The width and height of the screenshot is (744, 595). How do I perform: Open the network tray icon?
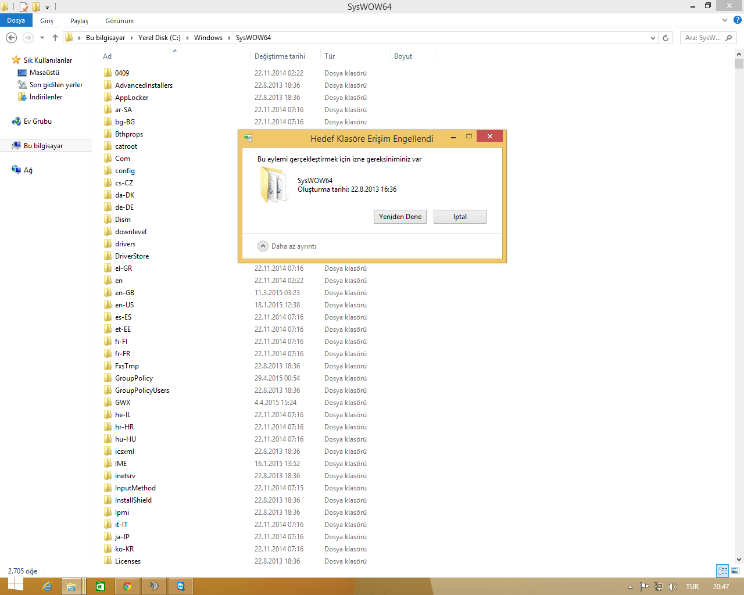659,587
